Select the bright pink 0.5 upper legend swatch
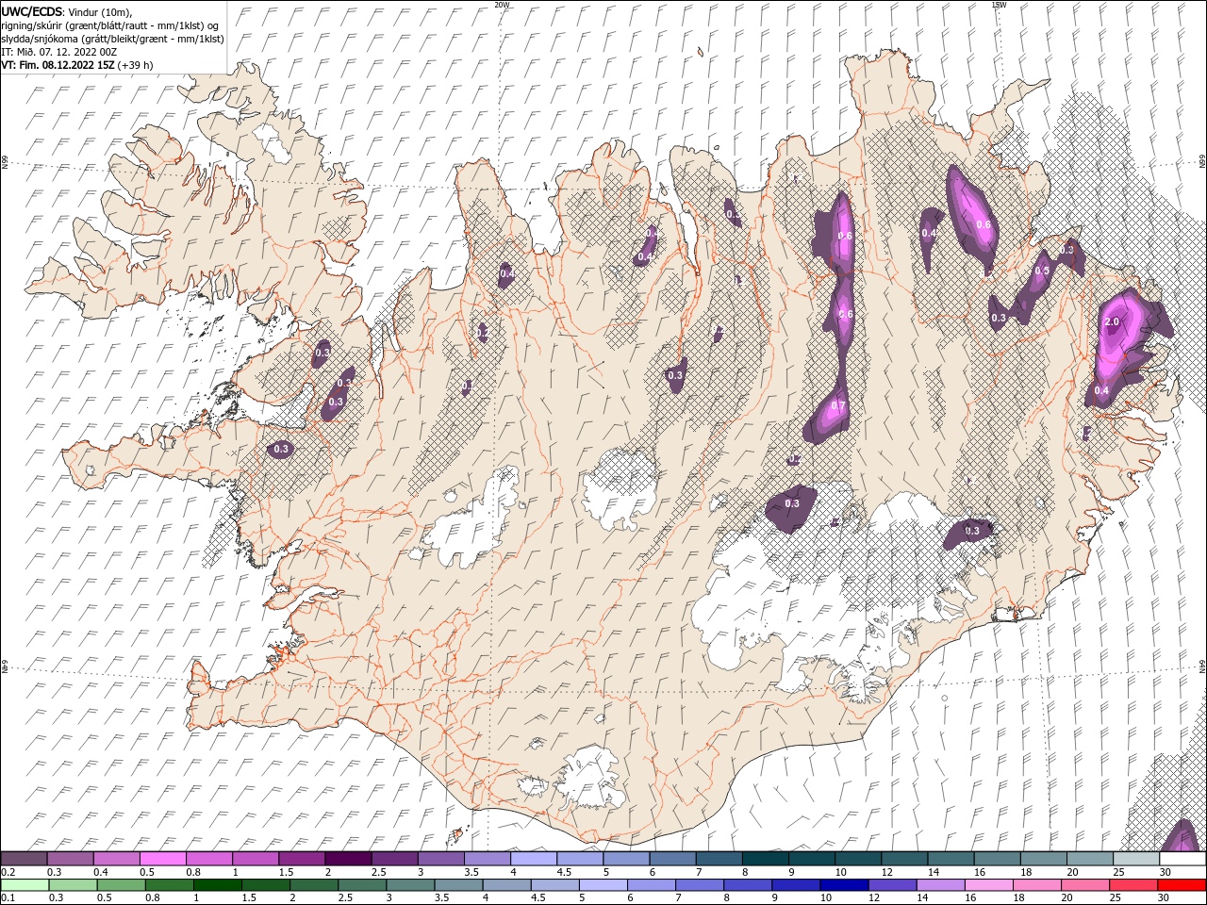 click(162, 859)
